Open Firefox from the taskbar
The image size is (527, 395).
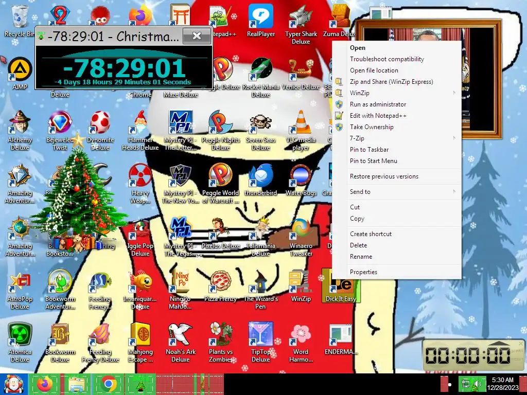pyautogui.click(x=44, y=384)
